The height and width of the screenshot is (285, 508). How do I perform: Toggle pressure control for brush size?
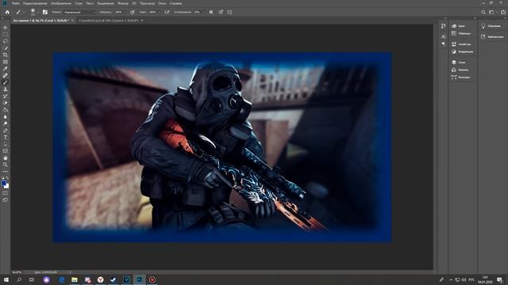[221, 12]
